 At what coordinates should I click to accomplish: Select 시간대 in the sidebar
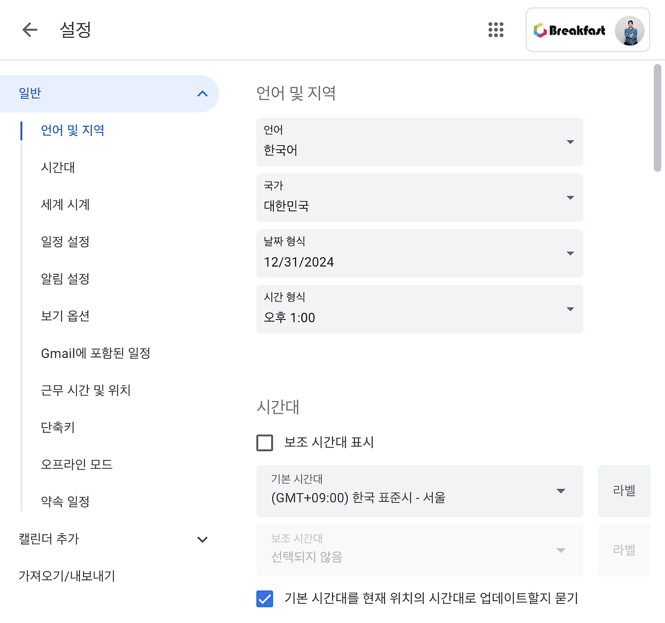click(58, 167)
